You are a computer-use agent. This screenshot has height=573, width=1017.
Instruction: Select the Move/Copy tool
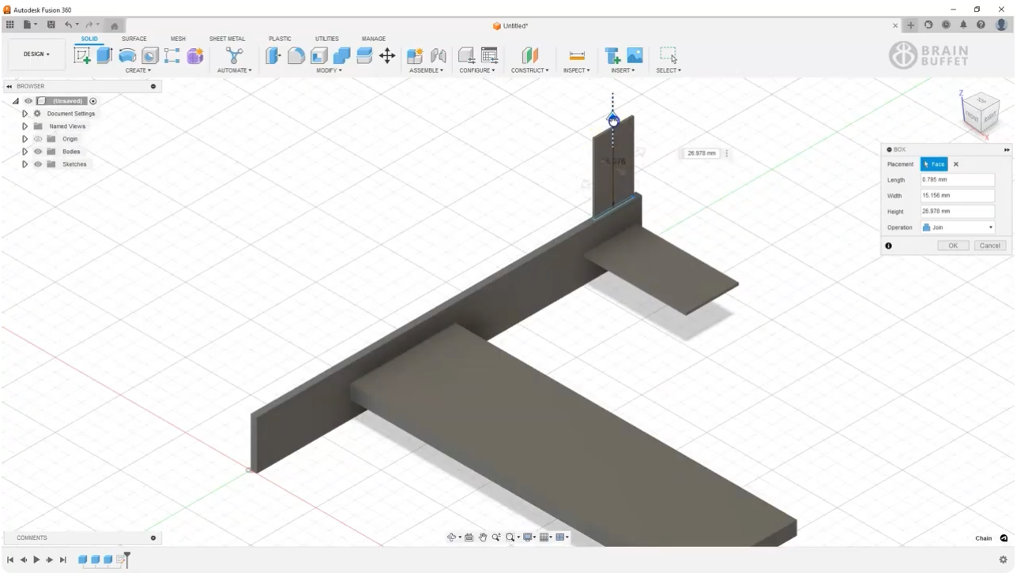387,55
